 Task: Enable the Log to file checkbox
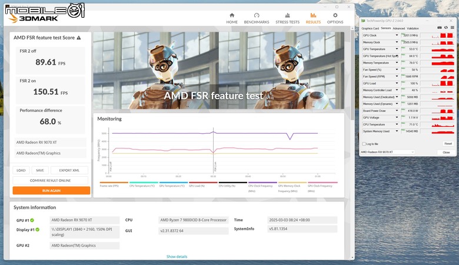pos(364,144)
